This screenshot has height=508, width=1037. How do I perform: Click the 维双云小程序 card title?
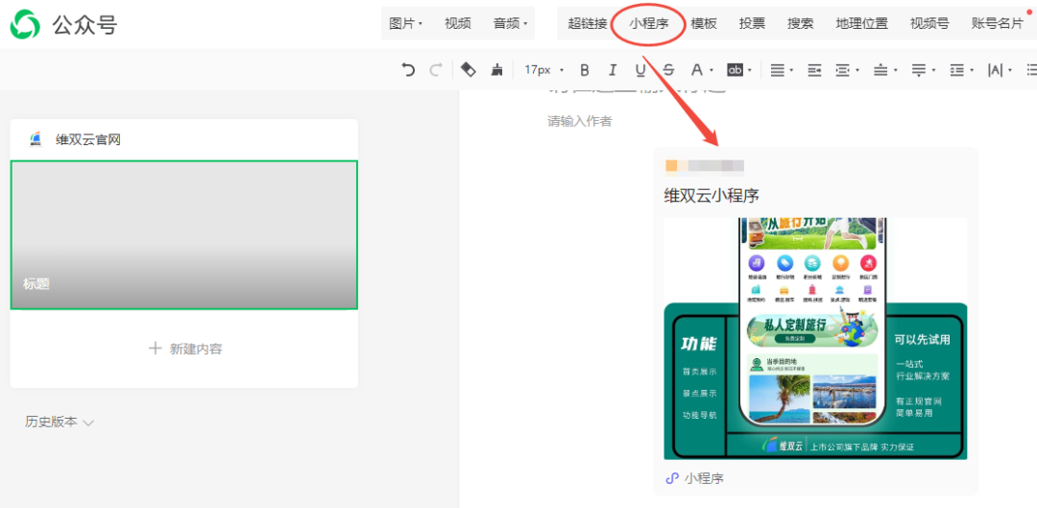711,195
